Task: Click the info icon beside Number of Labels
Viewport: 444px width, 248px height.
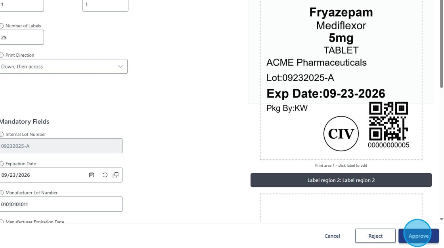Action: (x=2, y=26)
